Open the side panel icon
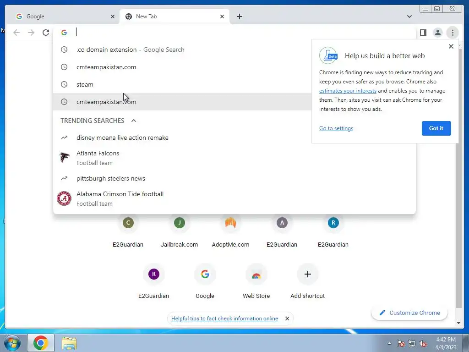This screenshot has height=352, width=469. pos(423,33)
